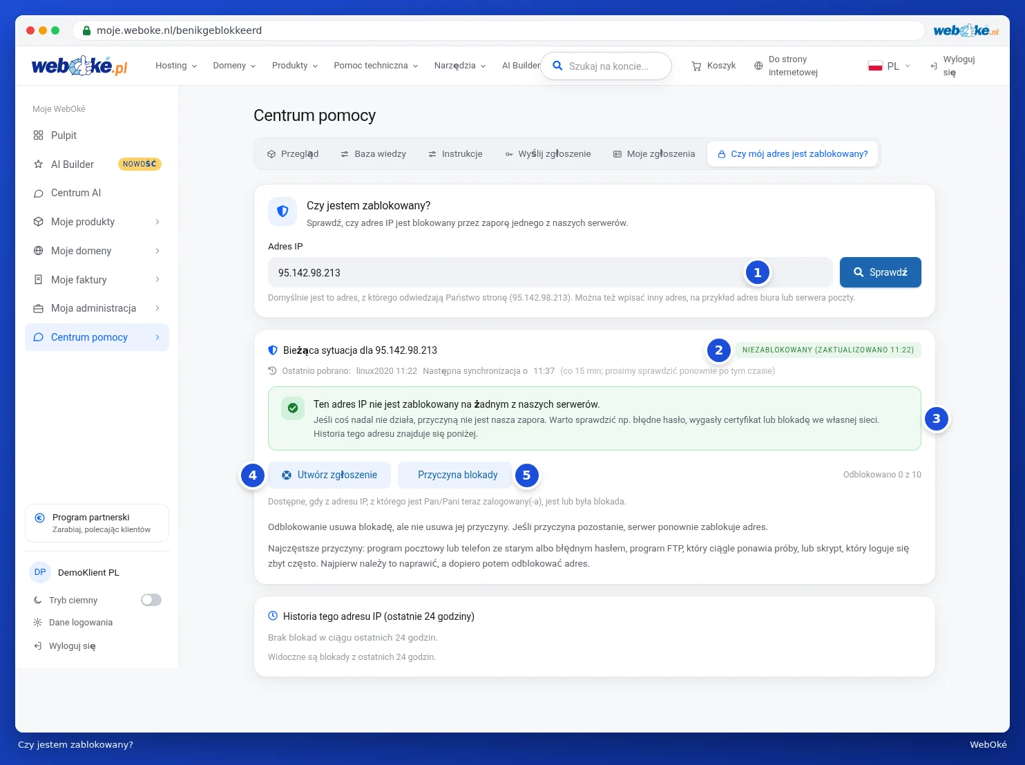This screenshot has height=765, width=1025.
Task: Open the Baza wiedzy tab
Action: coord(373,154)
